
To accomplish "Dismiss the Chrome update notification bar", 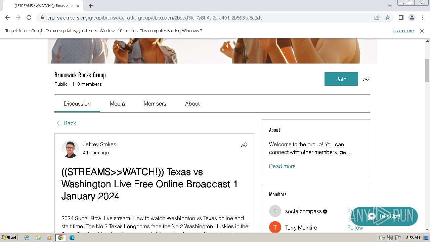I will [422, 31].
